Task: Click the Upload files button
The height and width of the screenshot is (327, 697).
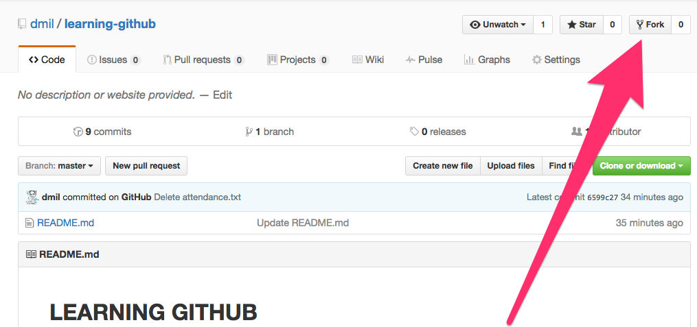Action: click(x=511, y=166)
